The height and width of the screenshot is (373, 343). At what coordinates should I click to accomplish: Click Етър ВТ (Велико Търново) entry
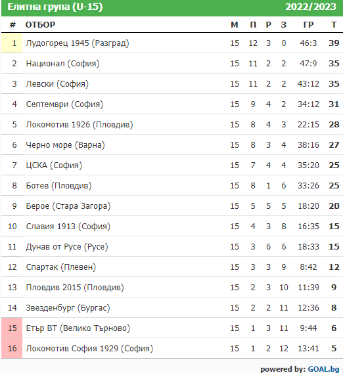click(78, 328)
